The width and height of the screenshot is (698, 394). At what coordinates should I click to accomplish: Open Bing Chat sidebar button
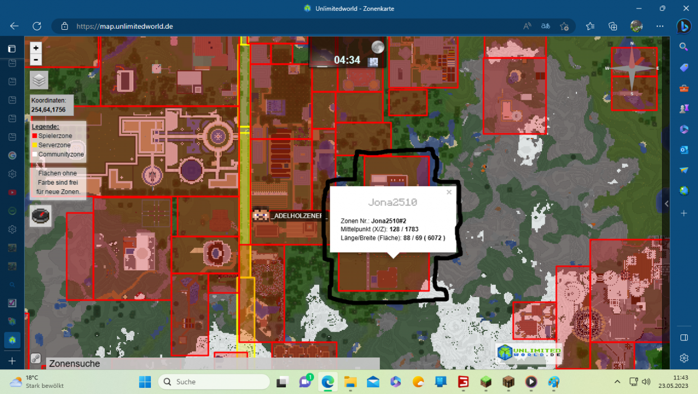(683, 26)
